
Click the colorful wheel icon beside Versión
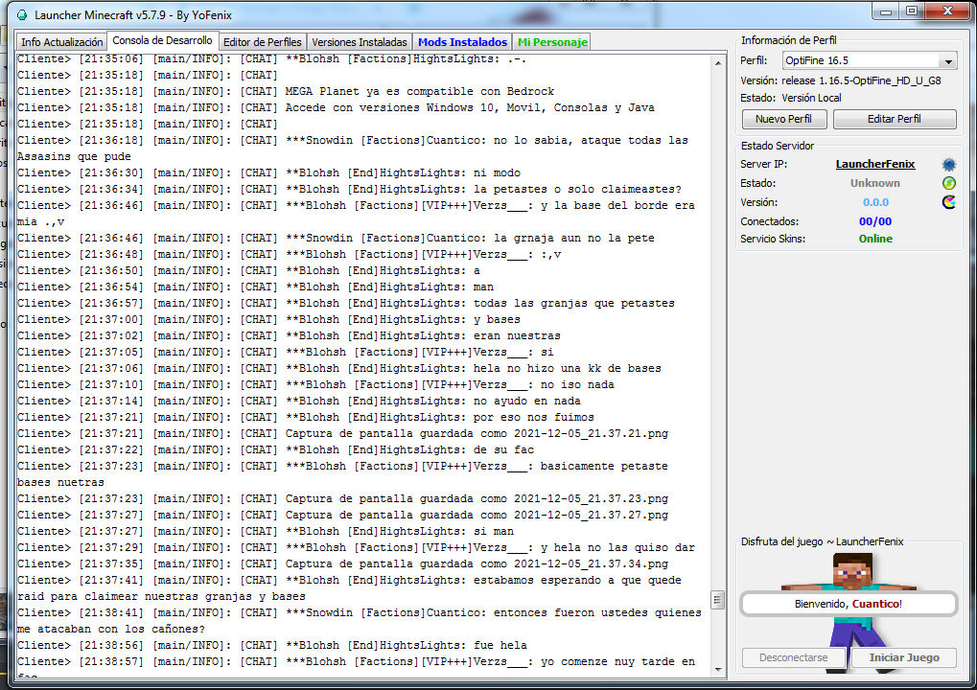point(949,202)
